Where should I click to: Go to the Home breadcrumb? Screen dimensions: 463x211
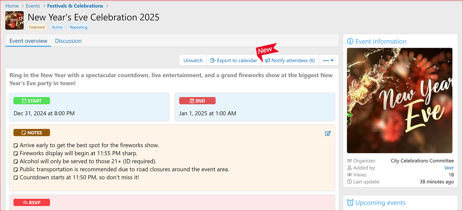12,6
